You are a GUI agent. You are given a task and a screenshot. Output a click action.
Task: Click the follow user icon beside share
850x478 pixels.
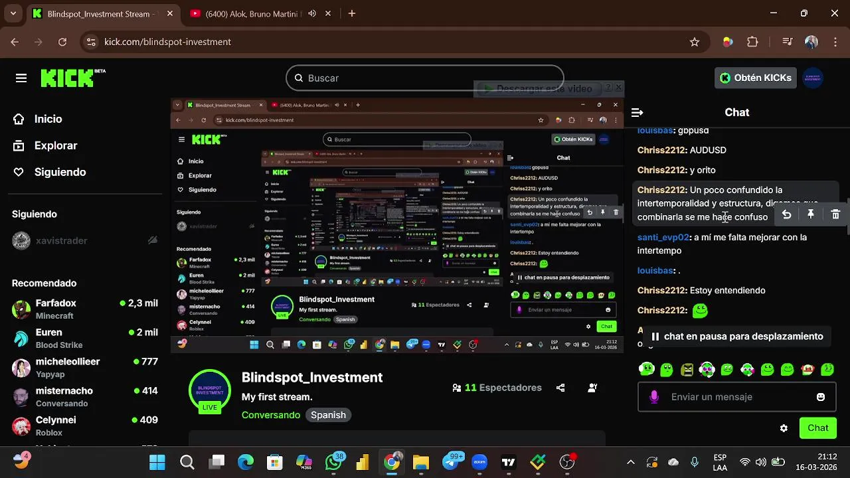(592, 388)
